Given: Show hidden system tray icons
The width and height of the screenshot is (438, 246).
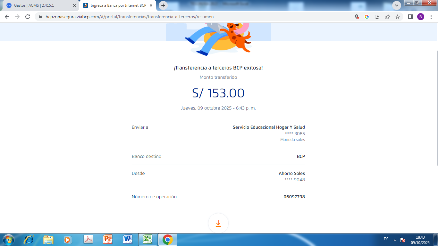Looking at the screenshot, I should 395,240.
